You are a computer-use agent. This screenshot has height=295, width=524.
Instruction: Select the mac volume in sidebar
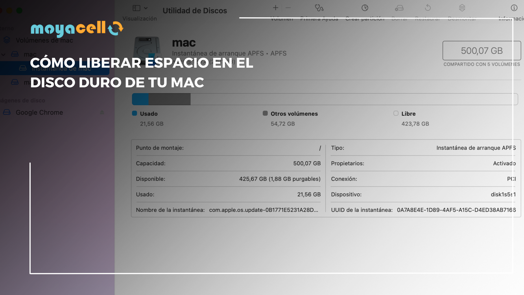pyautogui.click(x=30, y=54)
